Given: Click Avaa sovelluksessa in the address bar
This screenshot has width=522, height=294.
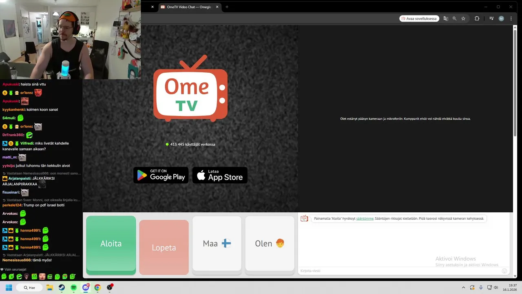Looking at the screenshot, I should (419, 18).
